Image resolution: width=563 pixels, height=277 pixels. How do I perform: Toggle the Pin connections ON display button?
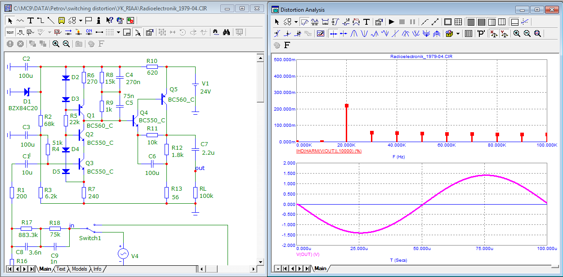89,32
